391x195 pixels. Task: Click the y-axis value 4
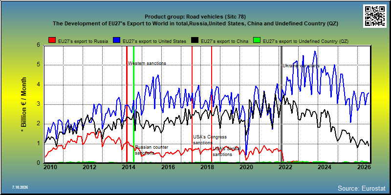(39, 84)
